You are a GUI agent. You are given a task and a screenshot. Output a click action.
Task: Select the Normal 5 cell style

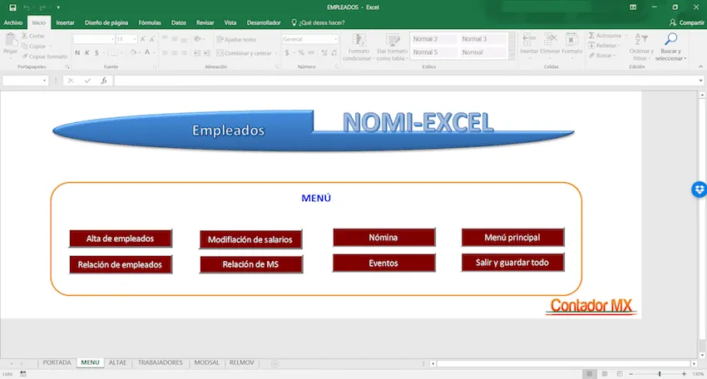click(x=433, y=52)
